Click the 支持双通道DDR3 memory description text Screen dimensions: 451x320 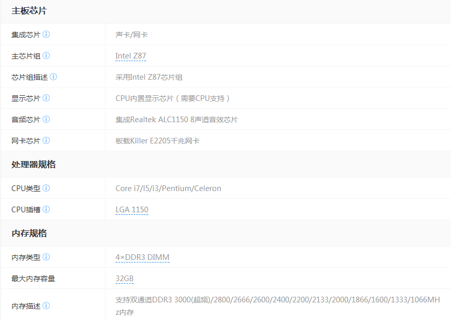[x=277, y=306]
